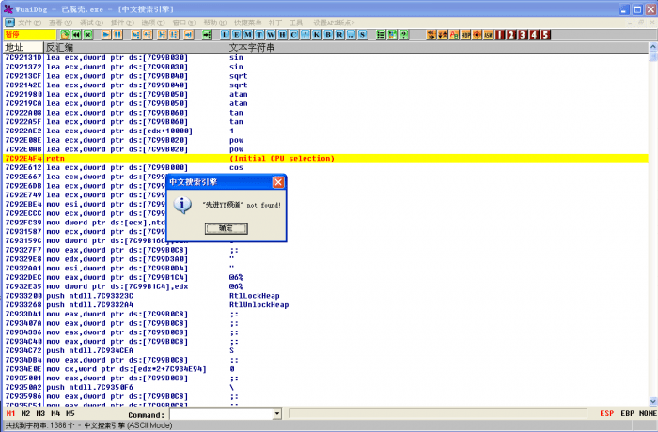The height and width of the screenshot is (432, 658).
Task: Expand the Command dropdown arrow
Action: [276, 413]
